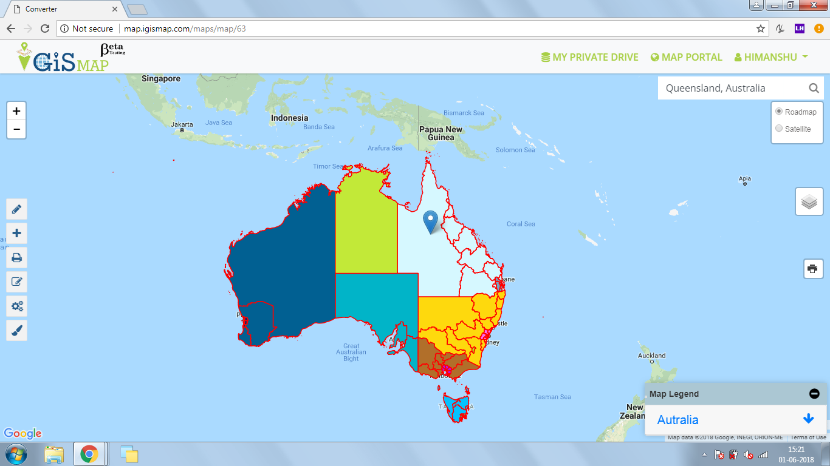Click the taskbar clock showing 15:21
The height and width of the screenshot is (466, 830).
pos(796,454)
